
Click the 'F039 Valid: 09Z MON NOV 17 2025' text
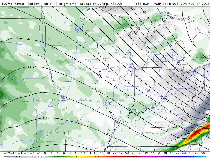pos(181,4)
